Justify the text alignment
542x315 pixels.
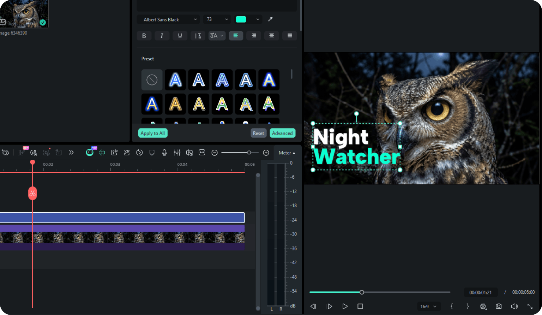tap(290, 36)
